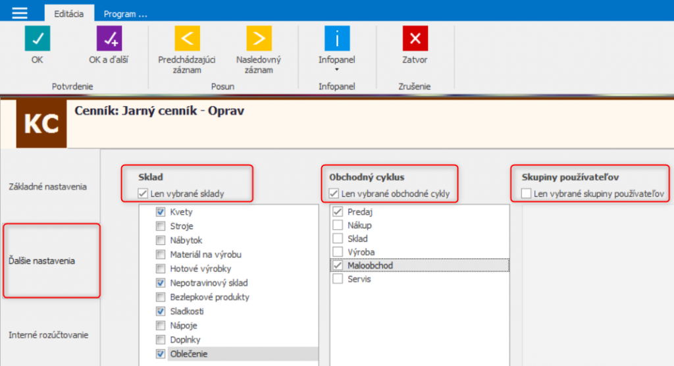
Task: Enable Len vybrané skupiny používateľov
Action: (x=526, y=194)
